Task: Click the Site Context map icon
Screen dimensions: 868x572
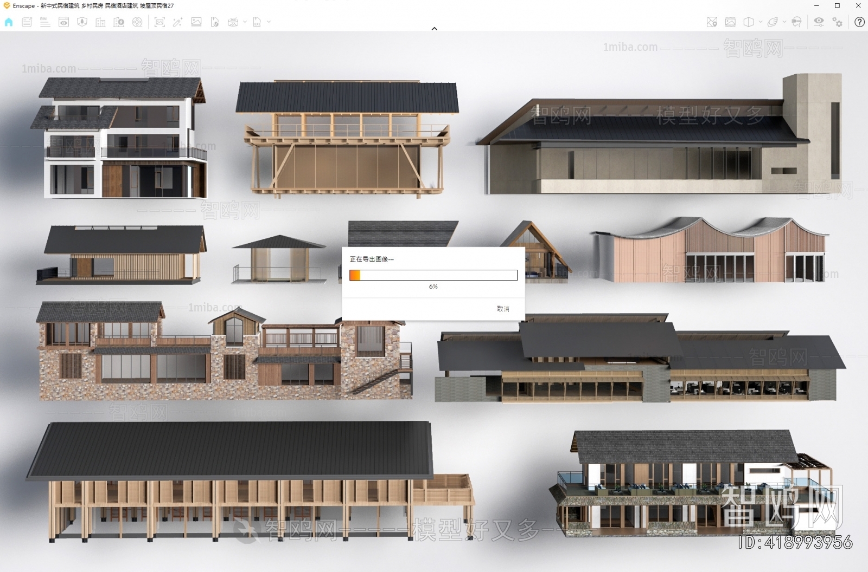Action: tap(712, 22)
